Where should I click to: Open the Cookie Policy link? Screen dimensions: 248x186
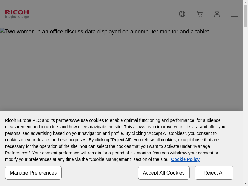[185, 159]
